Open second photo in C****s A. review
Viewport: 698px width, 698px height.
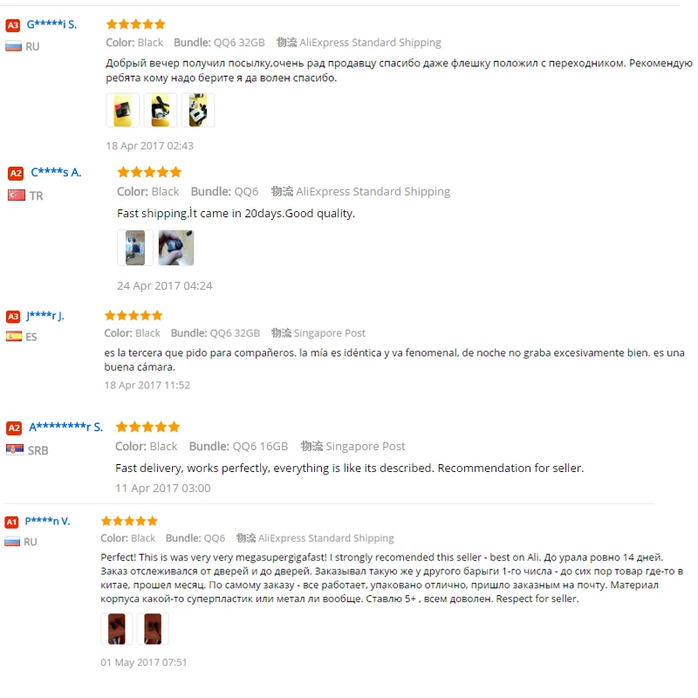pyautogui.click(x=176, y=248)
